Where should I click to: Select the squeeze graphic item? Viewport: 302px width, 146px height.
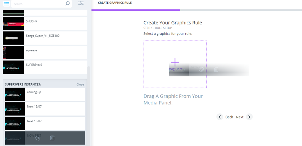[x=45, y=53]
